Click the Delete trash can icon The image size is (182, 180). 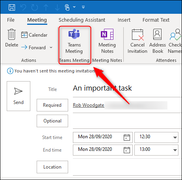coord(12,34)
